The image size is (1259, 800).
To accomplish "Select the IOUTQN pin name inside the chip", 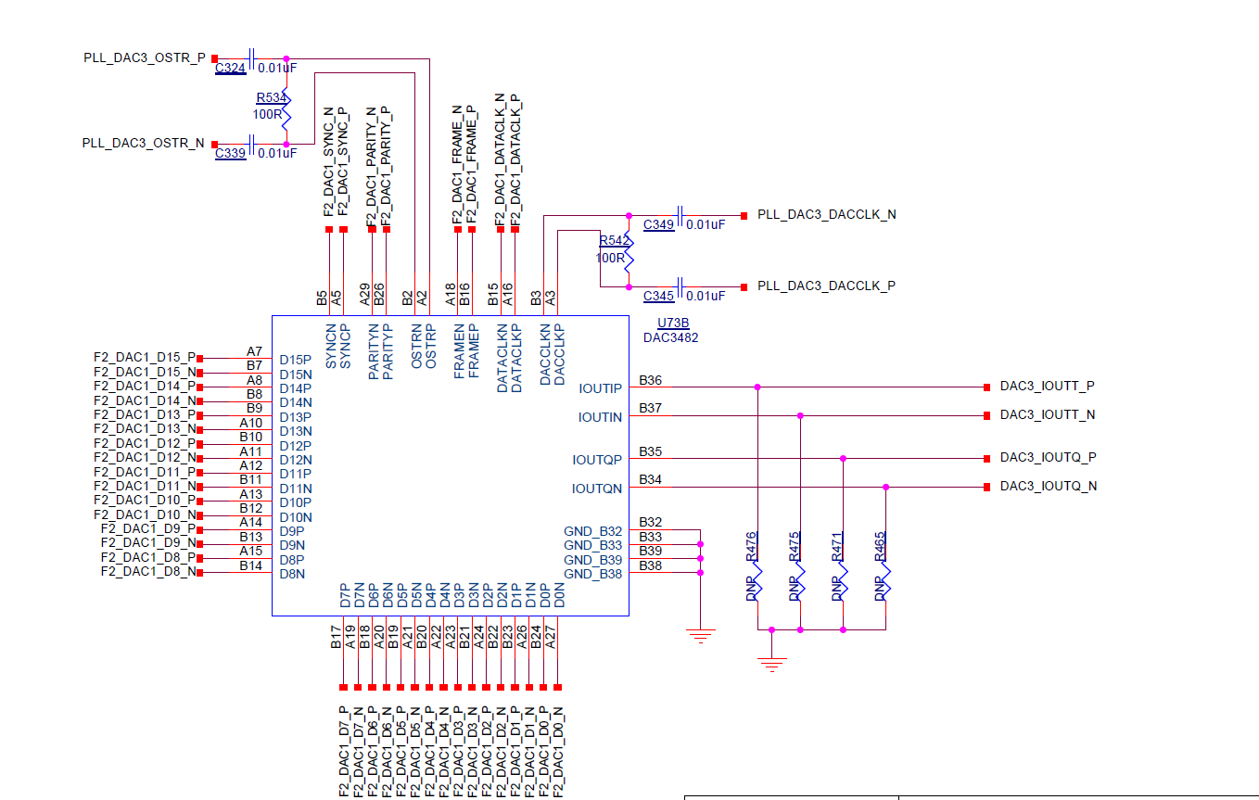I will (598, 489).
